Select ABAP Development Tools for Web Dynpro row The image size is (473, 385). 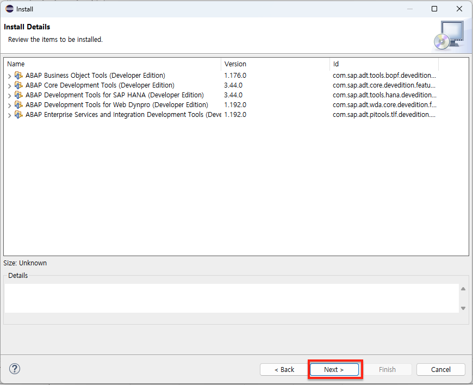coord(117,105)
